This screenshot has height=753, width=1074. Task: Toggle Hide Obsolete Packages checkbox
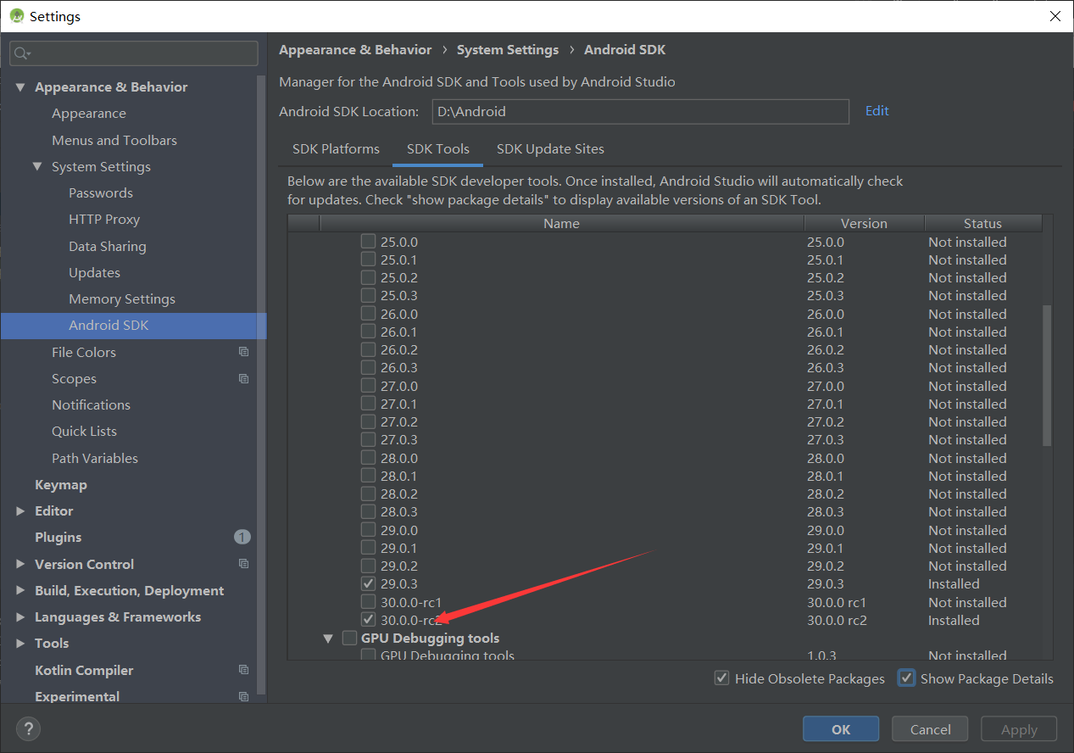722,678
